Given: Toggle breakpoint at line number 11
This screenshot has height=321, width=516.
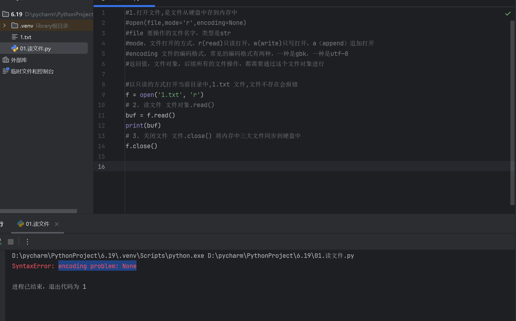Looking at the screenshot, I should [x=101, y=115].
